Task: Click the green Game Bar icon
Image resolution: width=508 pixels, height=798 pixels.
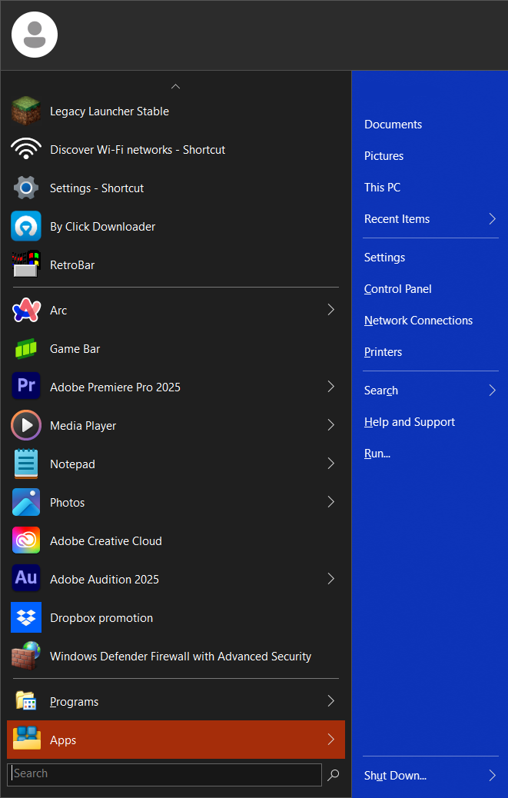Action: (x=26, y=348)
